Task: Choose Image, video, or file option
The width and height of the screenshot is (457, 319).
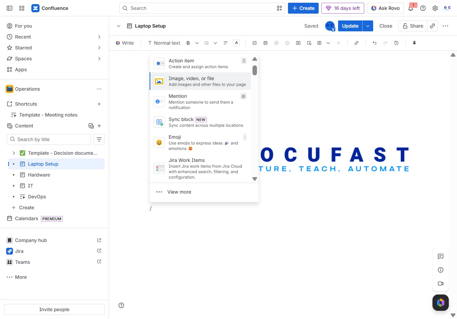Action: (x=200, y=81)
